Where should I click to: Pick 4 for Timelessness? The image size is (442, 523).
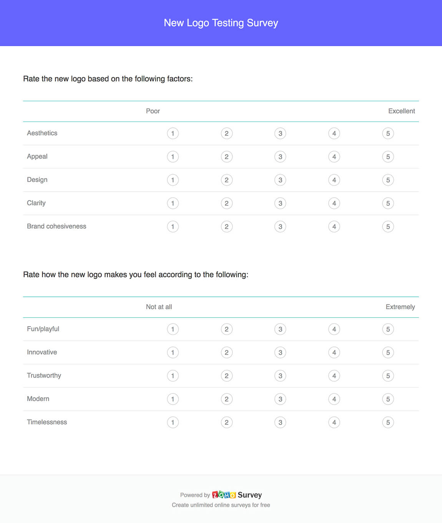pos(334,422)
